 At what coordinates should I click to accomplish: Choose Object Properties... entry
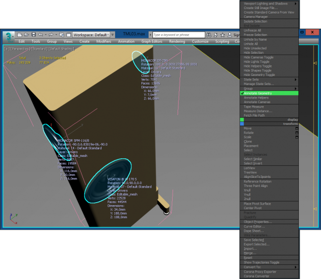click(269, 222)
